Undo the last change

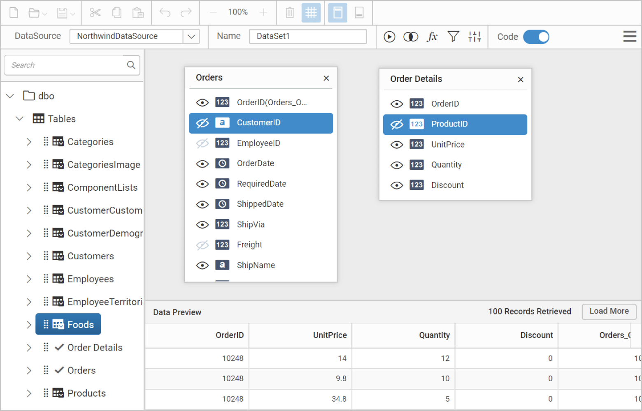[x=165, y=12]
